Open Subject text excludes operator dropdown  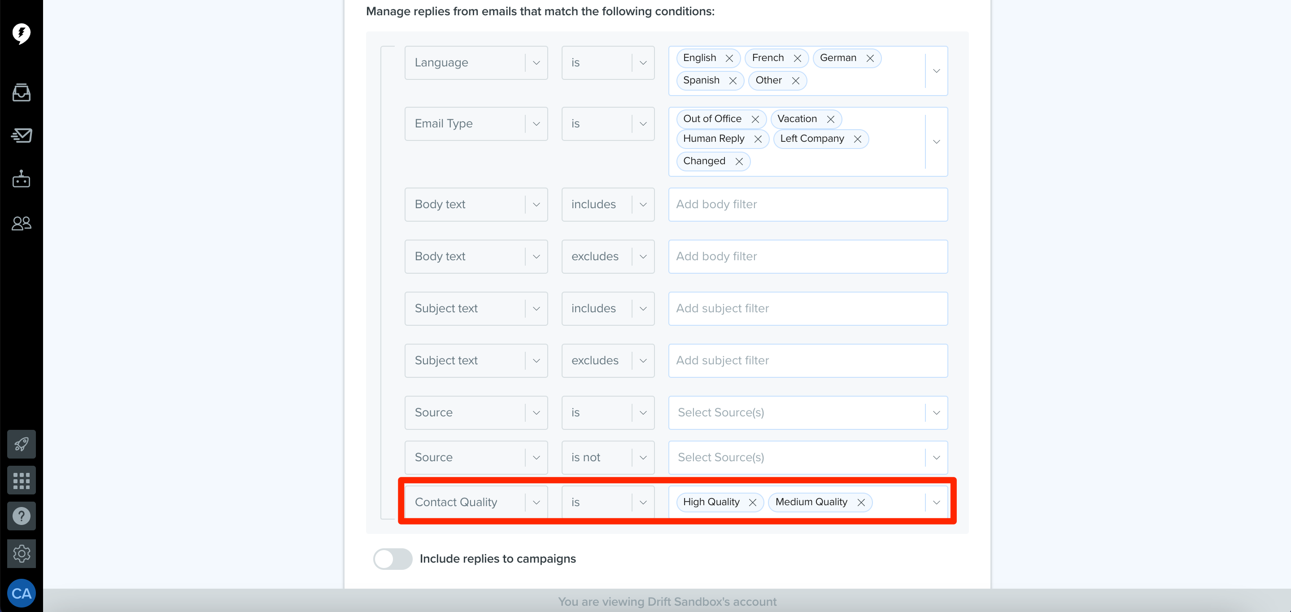point(608,360)
